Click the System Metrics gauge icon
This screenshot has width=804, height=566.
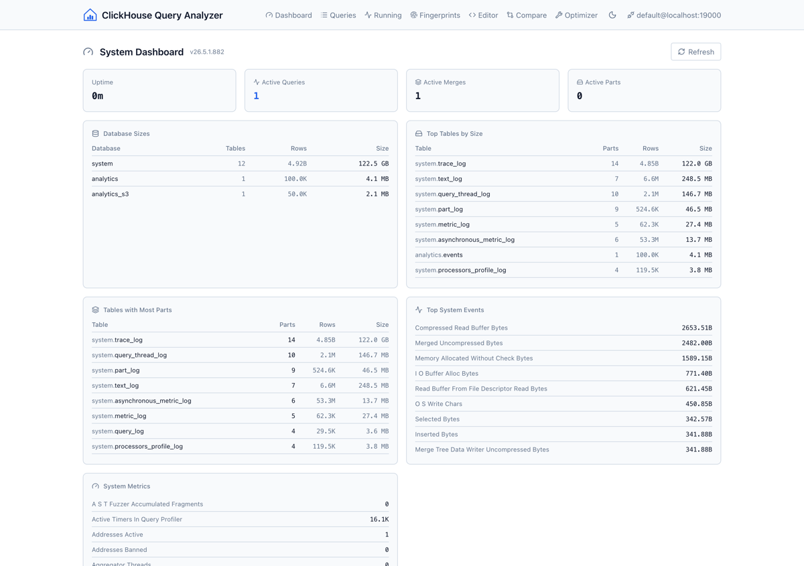pyautogui.click(x=95, y=486)
